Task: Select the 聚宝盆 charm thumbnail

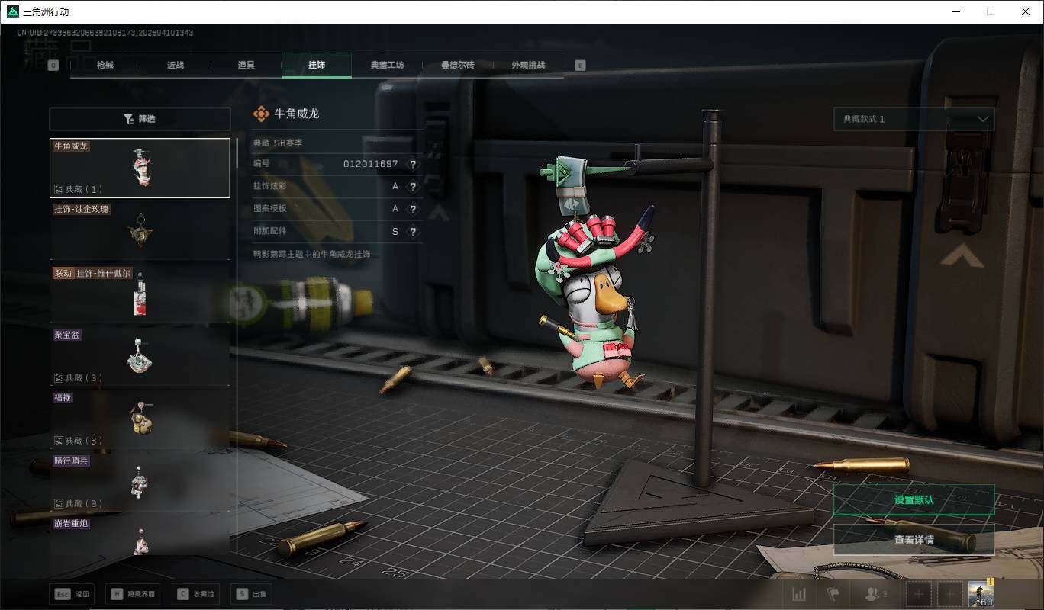Action: [140, 355]
